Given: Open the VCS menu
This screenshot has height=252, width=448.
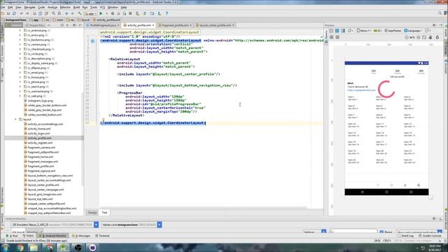Looking at the screenshot, I should pyautogui.click(x=102, y=7).
